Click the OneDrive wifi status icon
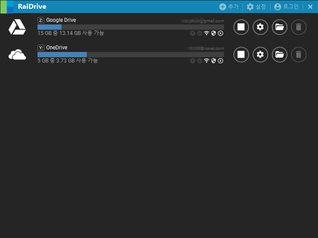The width and height of the screenshot is (318, 238). tap(206, 61)
